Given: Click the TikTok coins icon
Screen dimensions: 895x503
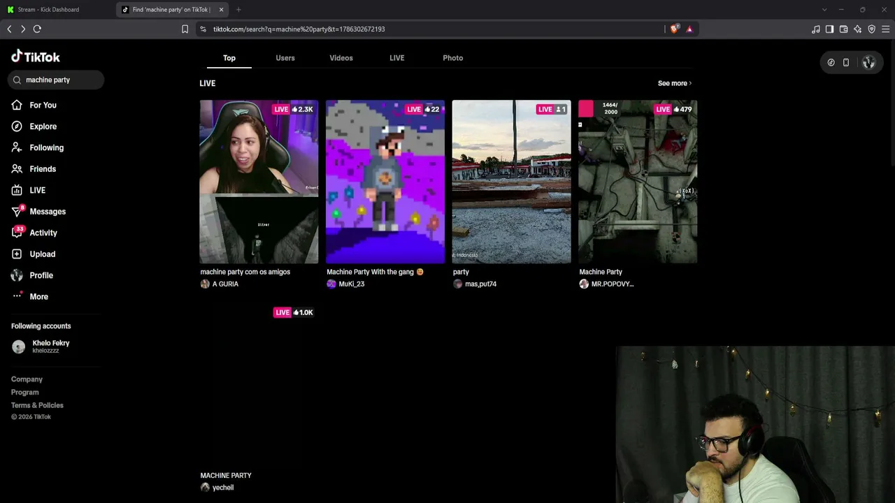Looking at the screenshot, I should pyautogui.click(x=831, y=63).
